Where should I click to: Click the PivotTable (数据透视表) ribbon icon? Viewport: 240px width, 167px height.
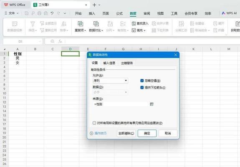pos(15,24)
